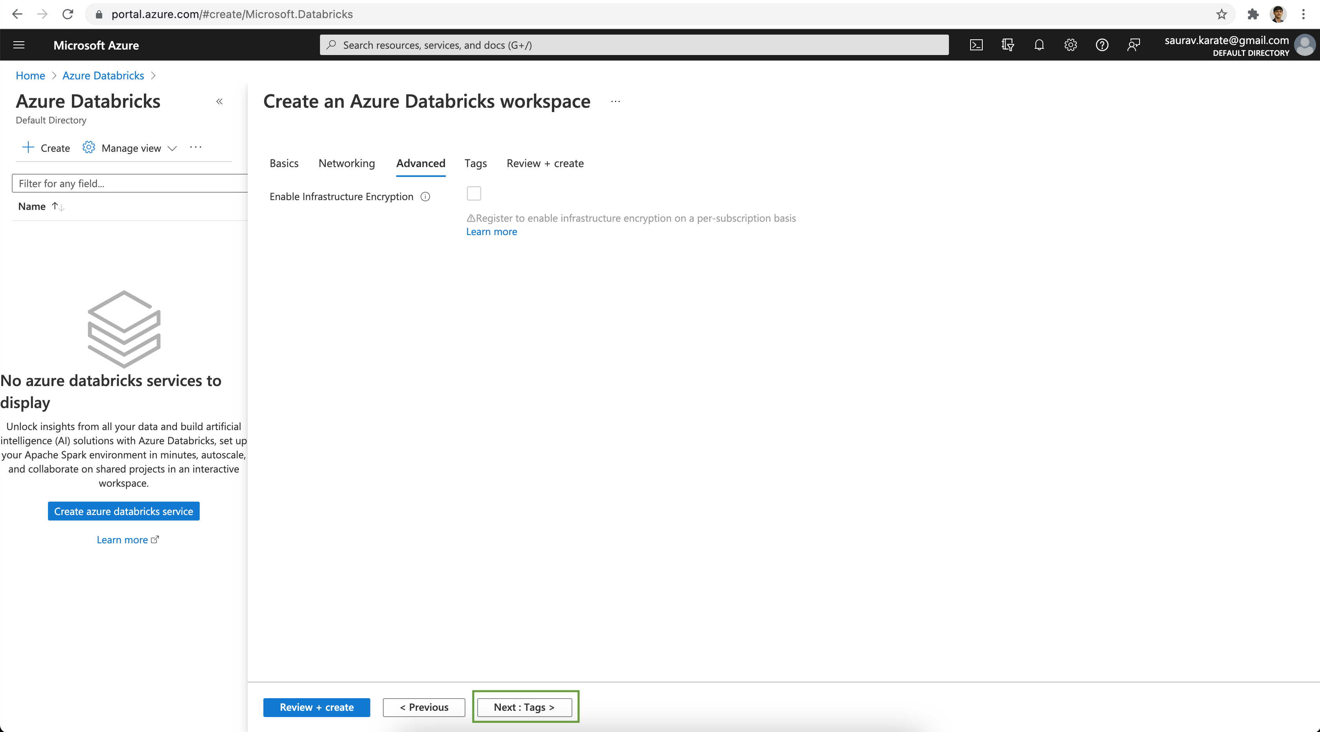
Task: Open Chrome three-dot menu
Action: pos(1303,15)
